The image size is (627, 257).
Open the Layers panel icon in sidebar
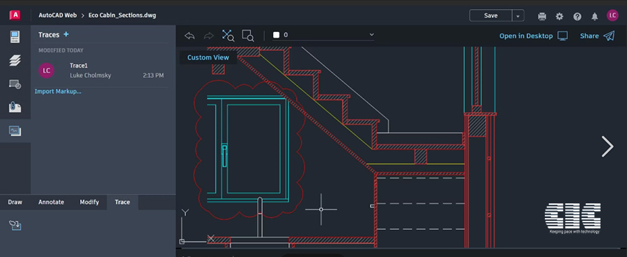(15, 61)
